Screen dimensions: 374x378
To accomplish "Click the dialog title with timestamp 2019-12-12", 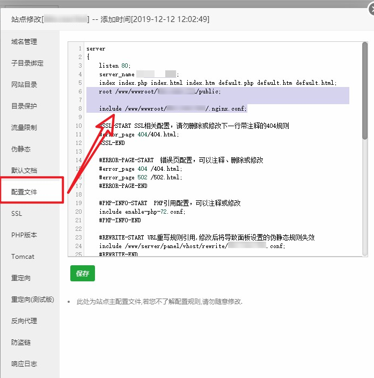I will [110, 19].
